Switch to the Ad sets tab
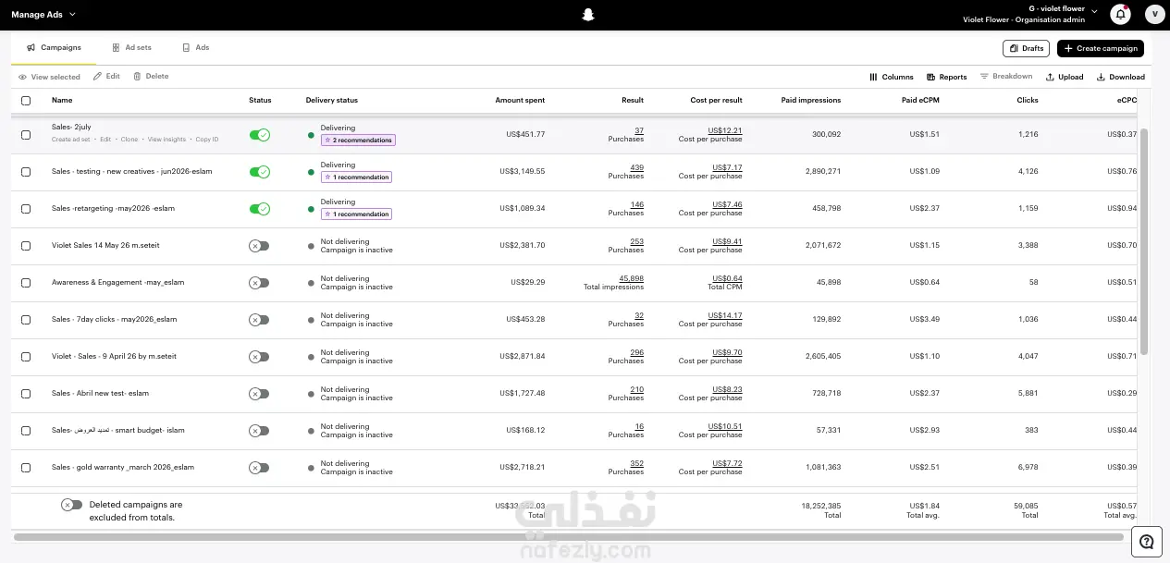Image resolution: width=1170 pixels, height=563 pixels. pos(131,47)
